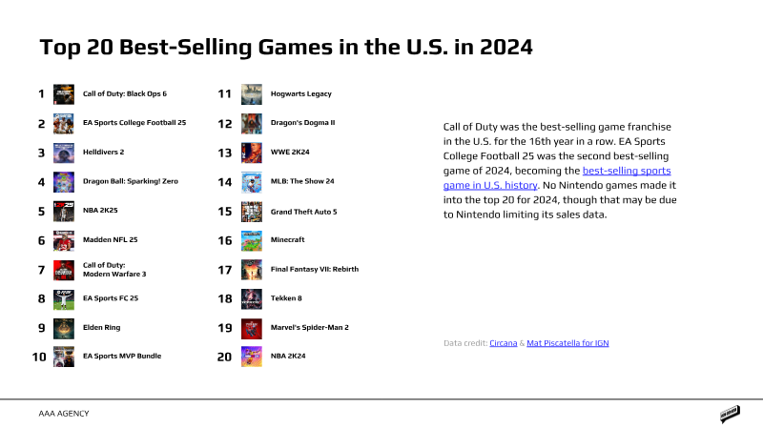Select the Madden NFL 25 cover icon

(64, 240)
